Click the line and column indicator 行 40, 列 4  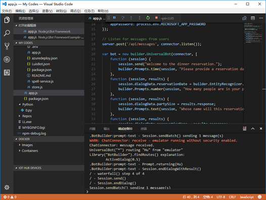tap(191, 197)
